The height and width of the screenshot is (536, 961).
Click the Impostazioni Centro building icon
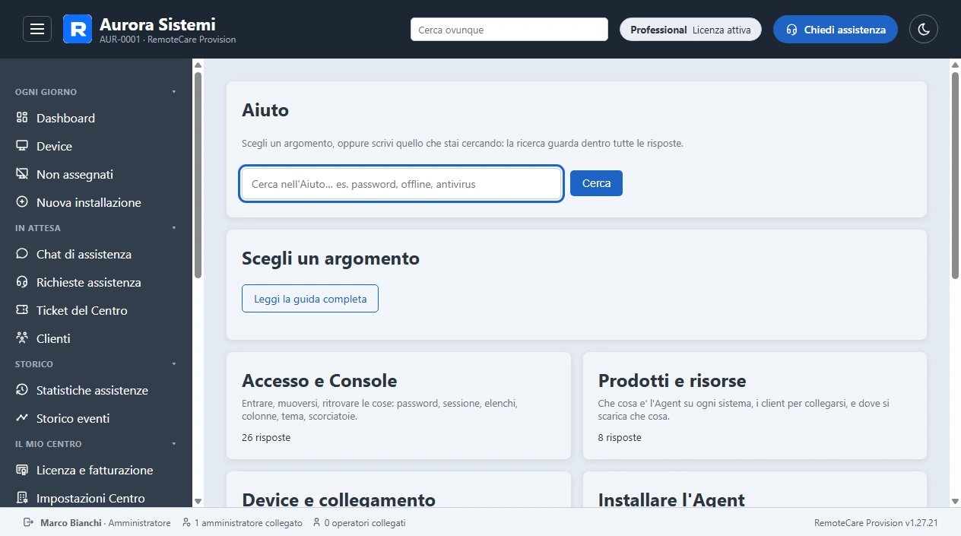(22, 498)
